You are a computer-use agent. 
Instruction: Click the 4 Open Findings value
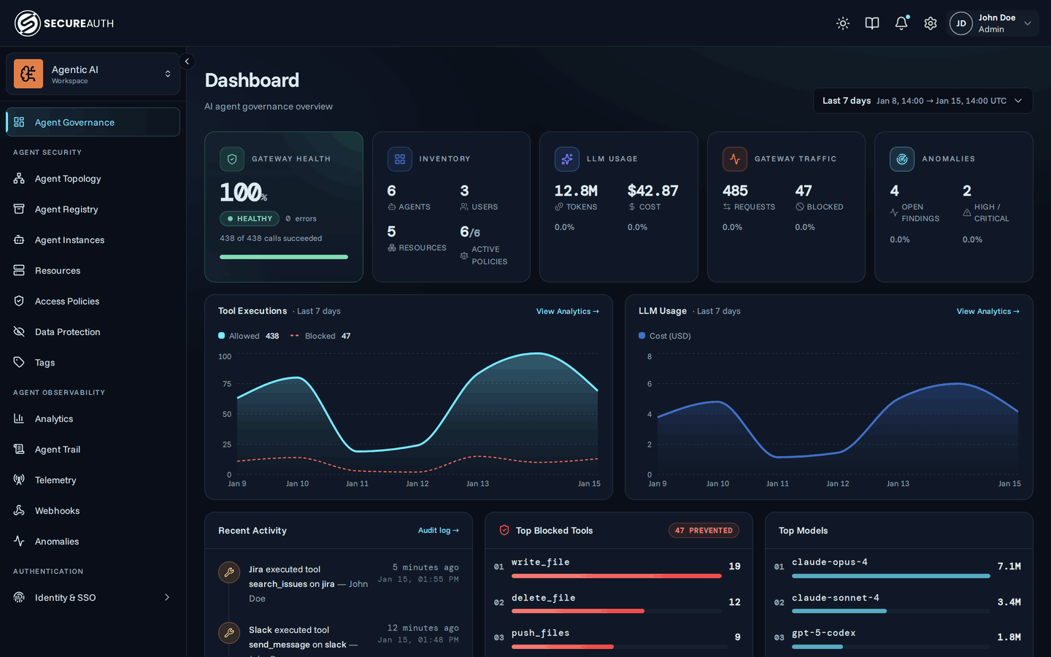pyautogui.click(x=895, y=191)
